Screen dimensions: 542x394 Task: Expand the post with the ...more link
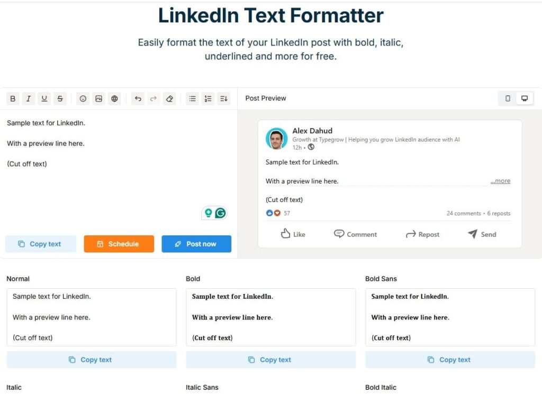click(x=500, y=181)
